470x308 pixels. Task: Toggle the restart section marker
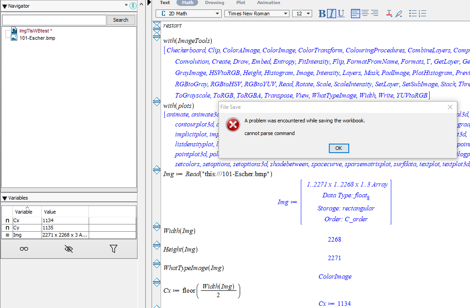click(x=157, y=25)
